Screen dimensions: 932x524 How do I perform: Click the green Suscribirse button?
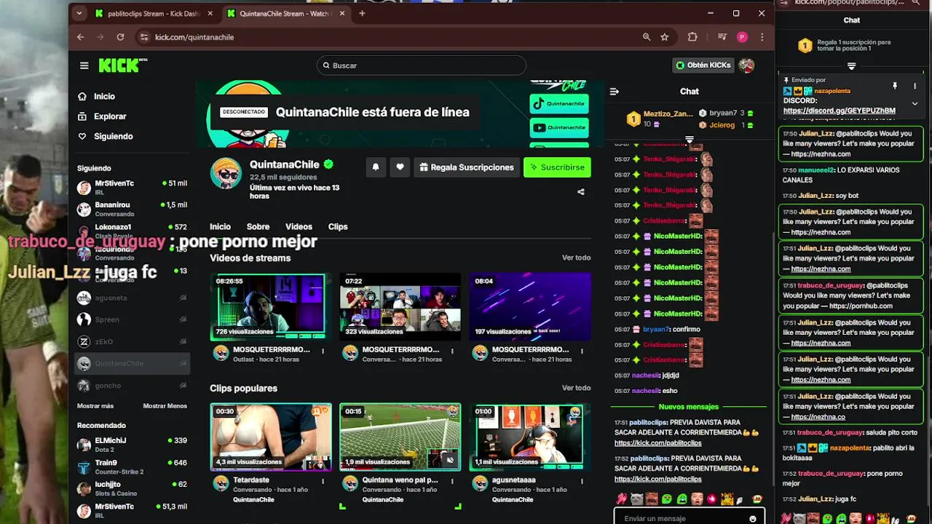(x=557, y=167)
